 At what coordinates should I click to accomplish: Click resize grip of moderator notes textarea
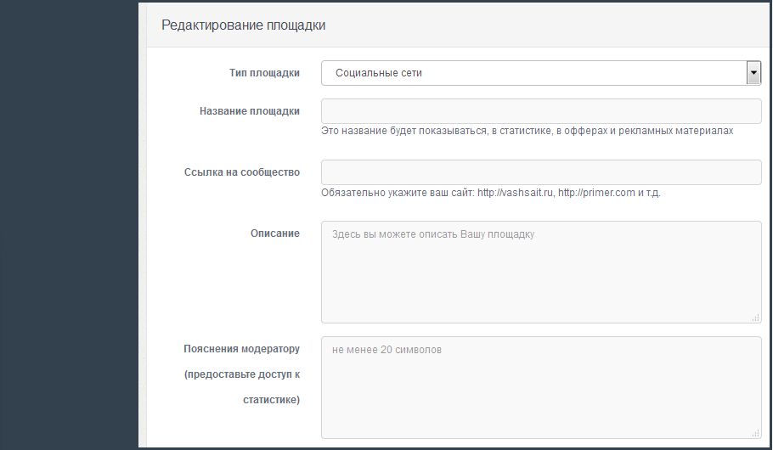756,432
